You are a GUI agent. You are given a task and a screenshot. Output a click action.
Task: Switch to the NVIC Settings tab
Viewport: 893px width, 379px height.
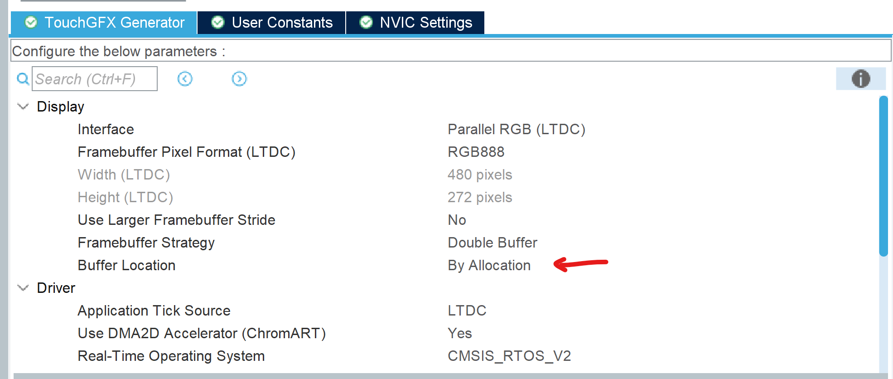coord(426,22)
